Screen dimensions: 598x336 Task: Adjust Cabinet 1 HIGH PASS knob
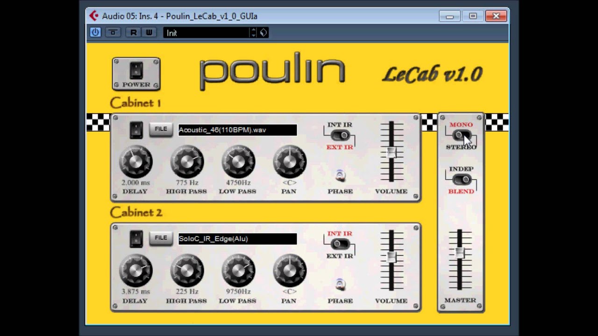pyautogui.click(x=187, y=161)
